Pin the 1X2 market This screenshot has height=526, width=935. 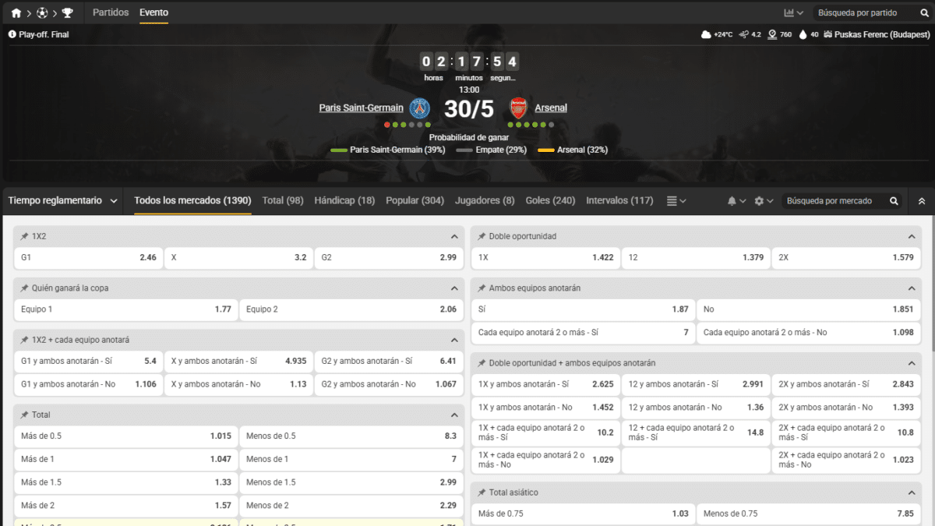point(24,236)
